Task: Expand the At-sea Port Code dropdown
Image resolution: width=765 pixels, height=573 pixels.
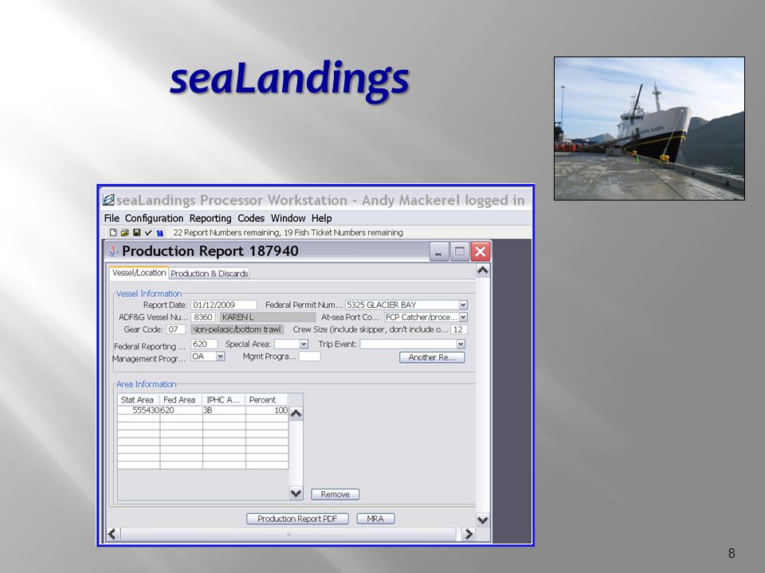Action: 463,318
